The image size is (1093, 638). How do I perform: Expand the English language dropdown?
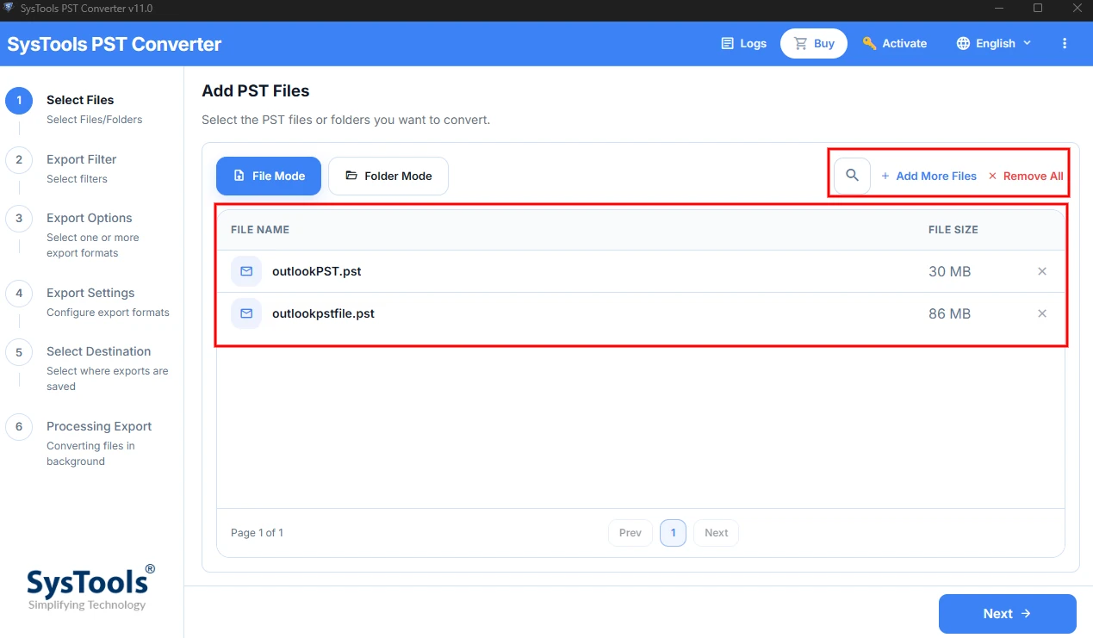pos(994,43)
